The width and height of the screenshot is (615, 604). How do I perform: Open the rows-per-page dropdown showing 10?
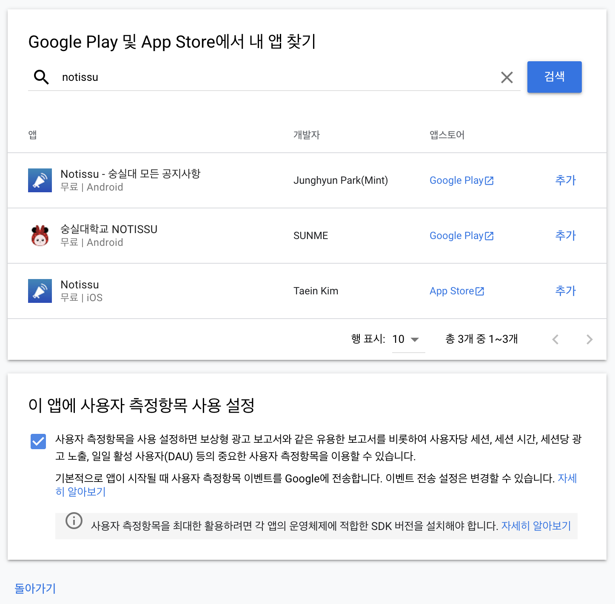(x=408, y=339)
